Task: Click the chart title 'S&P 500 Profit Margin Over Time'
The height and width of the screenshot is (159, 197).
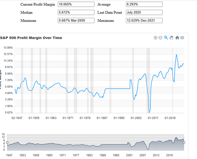Action: click(31, 38)
